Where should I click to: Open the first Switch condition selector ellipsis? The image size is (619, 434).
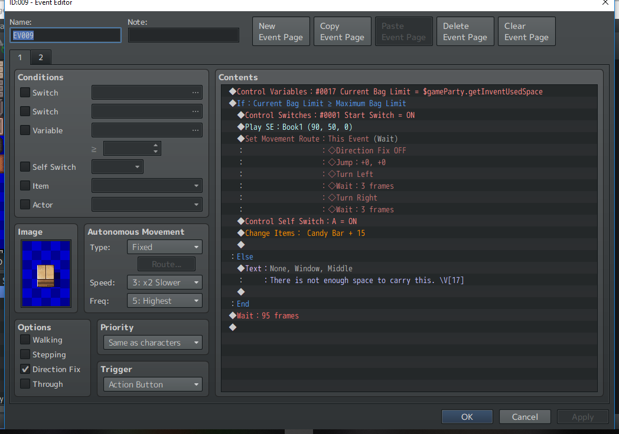[x=195, y=93]
